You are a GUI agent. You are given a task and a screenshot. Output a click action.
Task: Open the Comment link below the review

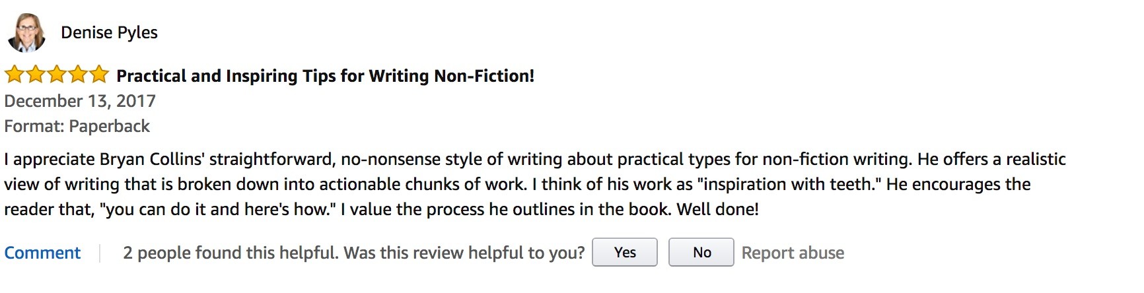click(x=42, y=253)
